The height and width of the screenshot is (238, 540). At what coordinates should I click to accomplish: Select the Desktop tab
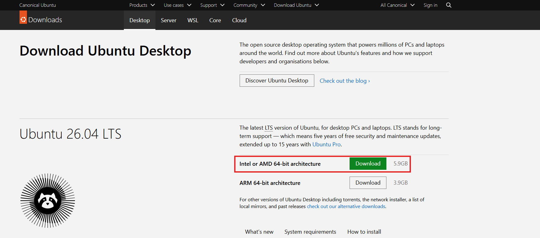(140, 20)
